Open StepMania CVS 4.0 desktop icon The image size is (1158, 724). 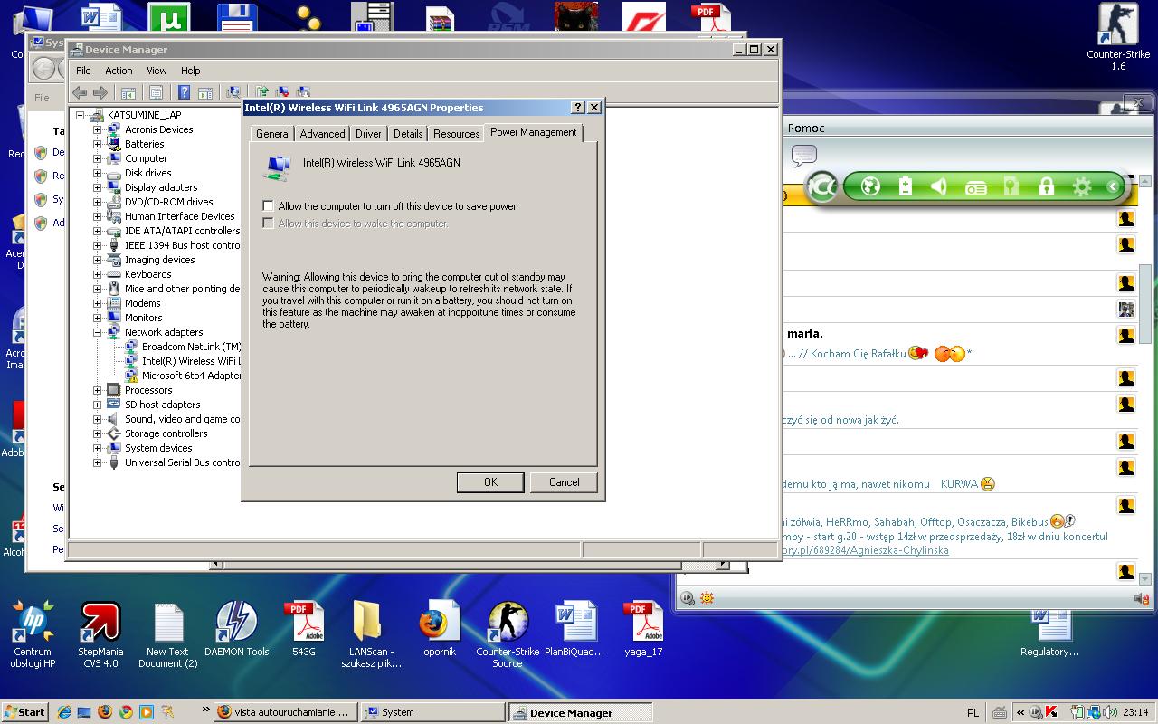click(x=100, y=634)
